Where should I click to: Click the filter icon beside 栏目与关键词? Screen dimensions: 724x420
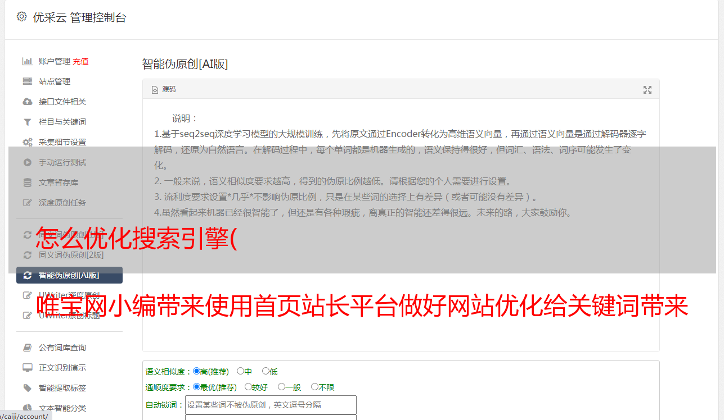(x=27, y=122)
